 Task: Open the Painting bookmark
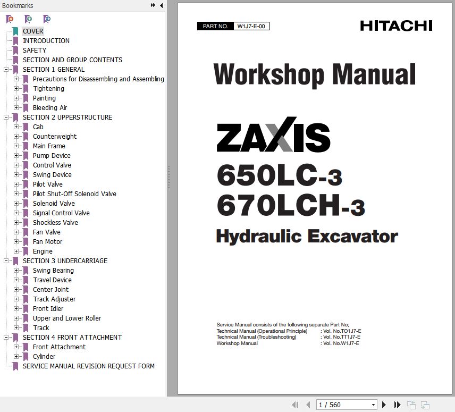pos(44,98)
